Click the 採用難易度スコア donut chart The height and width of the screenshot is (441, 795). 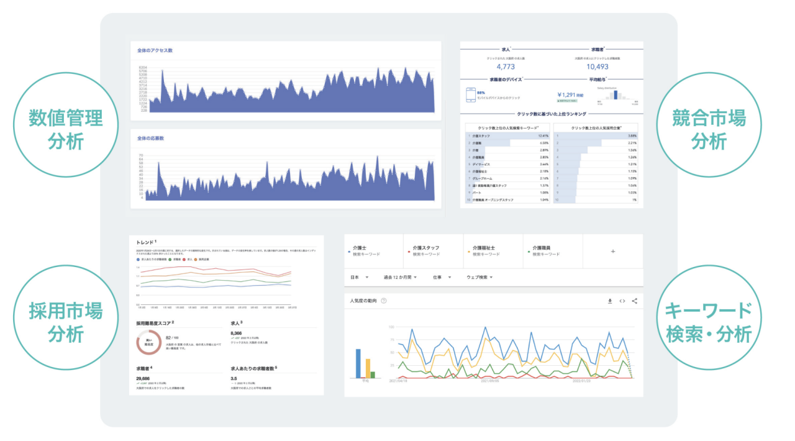coord(148,341)
